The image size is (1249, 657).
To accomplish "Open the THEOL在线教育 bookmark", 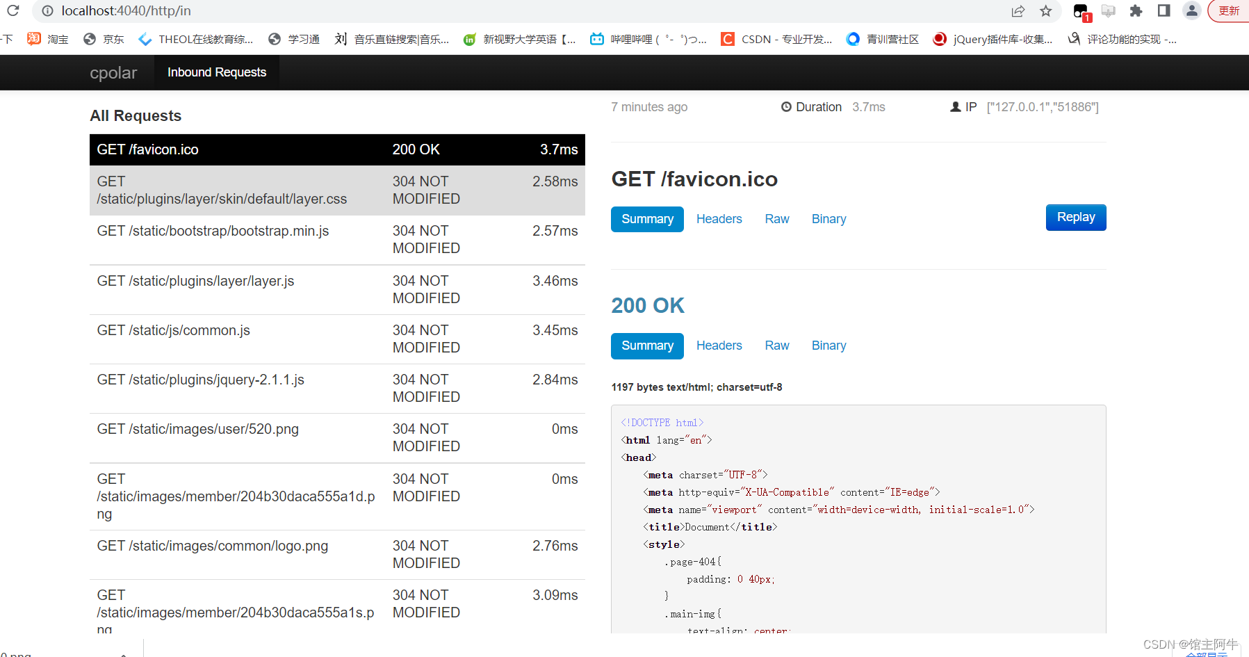I will pyautogui.click(x=196, y=39).
